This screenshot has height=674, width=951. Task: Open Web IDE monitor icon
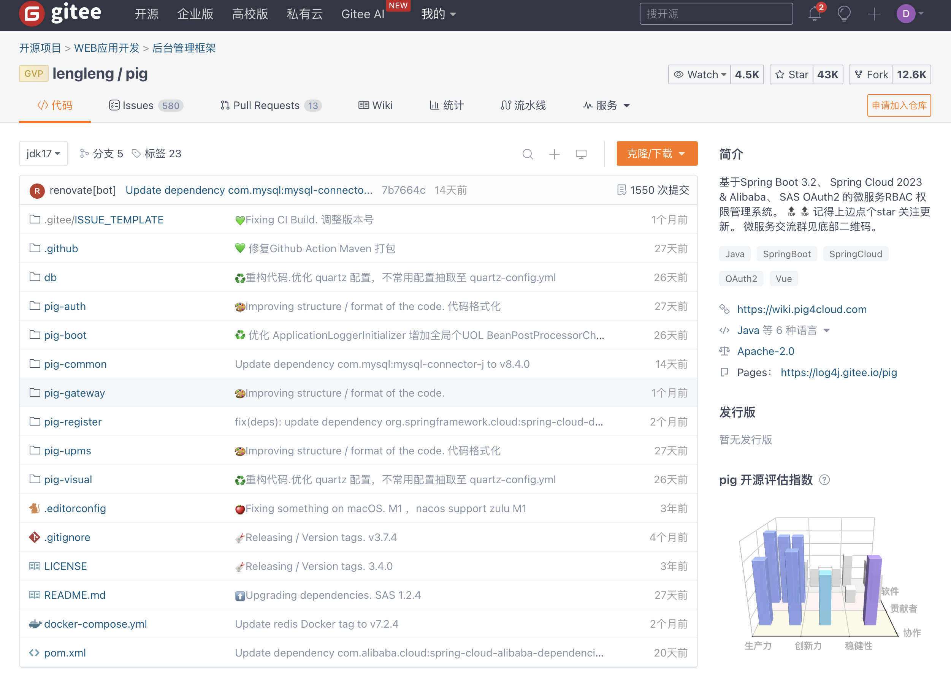tap(581, 154)
